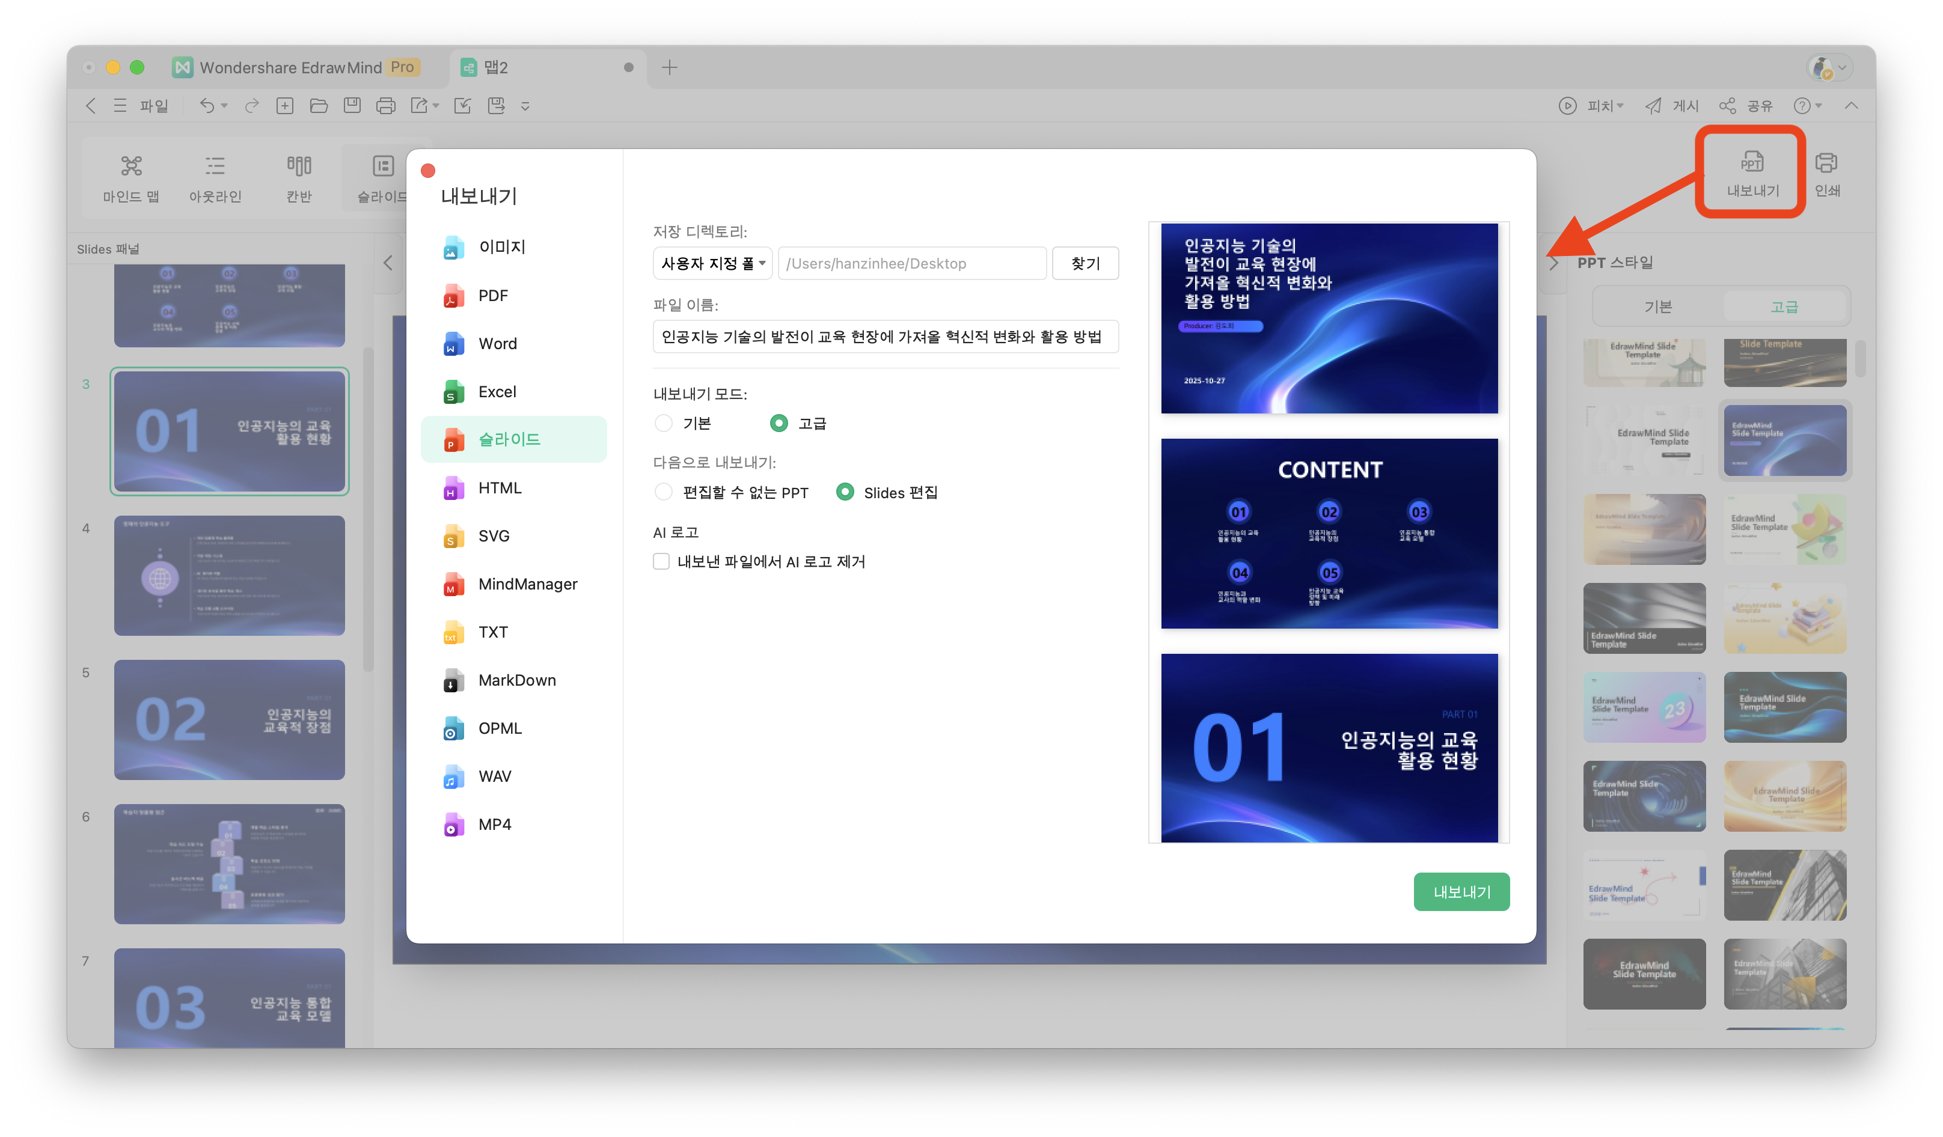The width and height of the screenshot is (1943, 1137).
Task: Click the 찾기 browse button
Action: pos(1085,264)
